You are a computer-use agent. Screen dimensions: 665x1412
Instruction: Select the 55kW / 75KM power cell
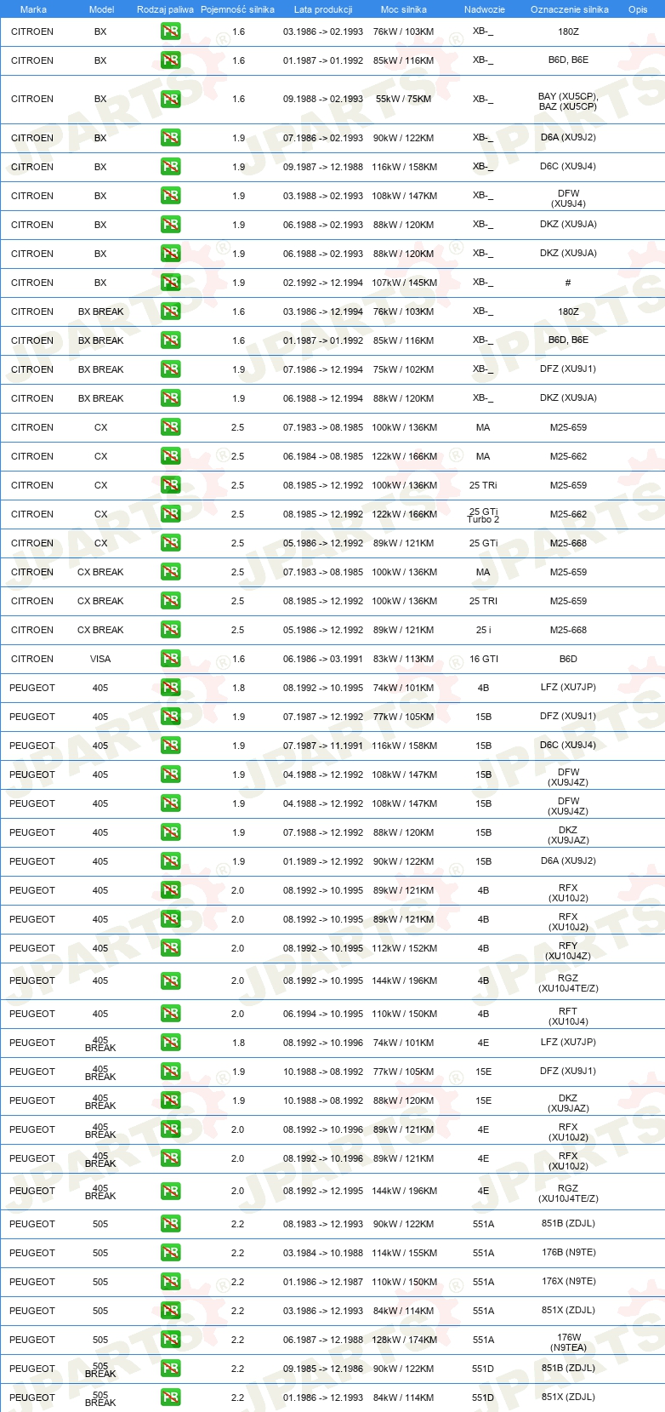coord(404,99)
